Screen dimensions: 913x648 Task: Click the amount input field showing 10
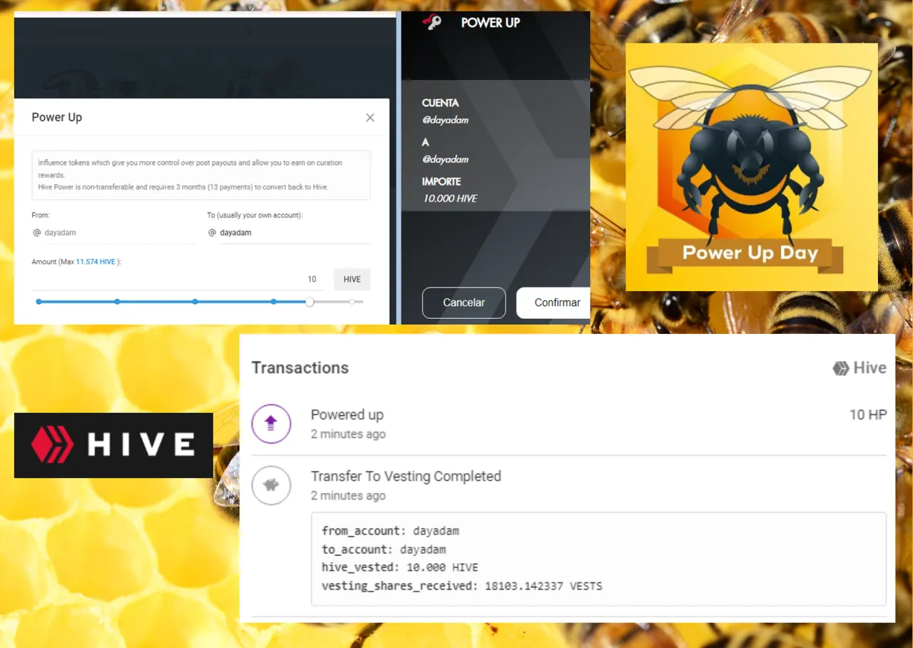(178, 279)
